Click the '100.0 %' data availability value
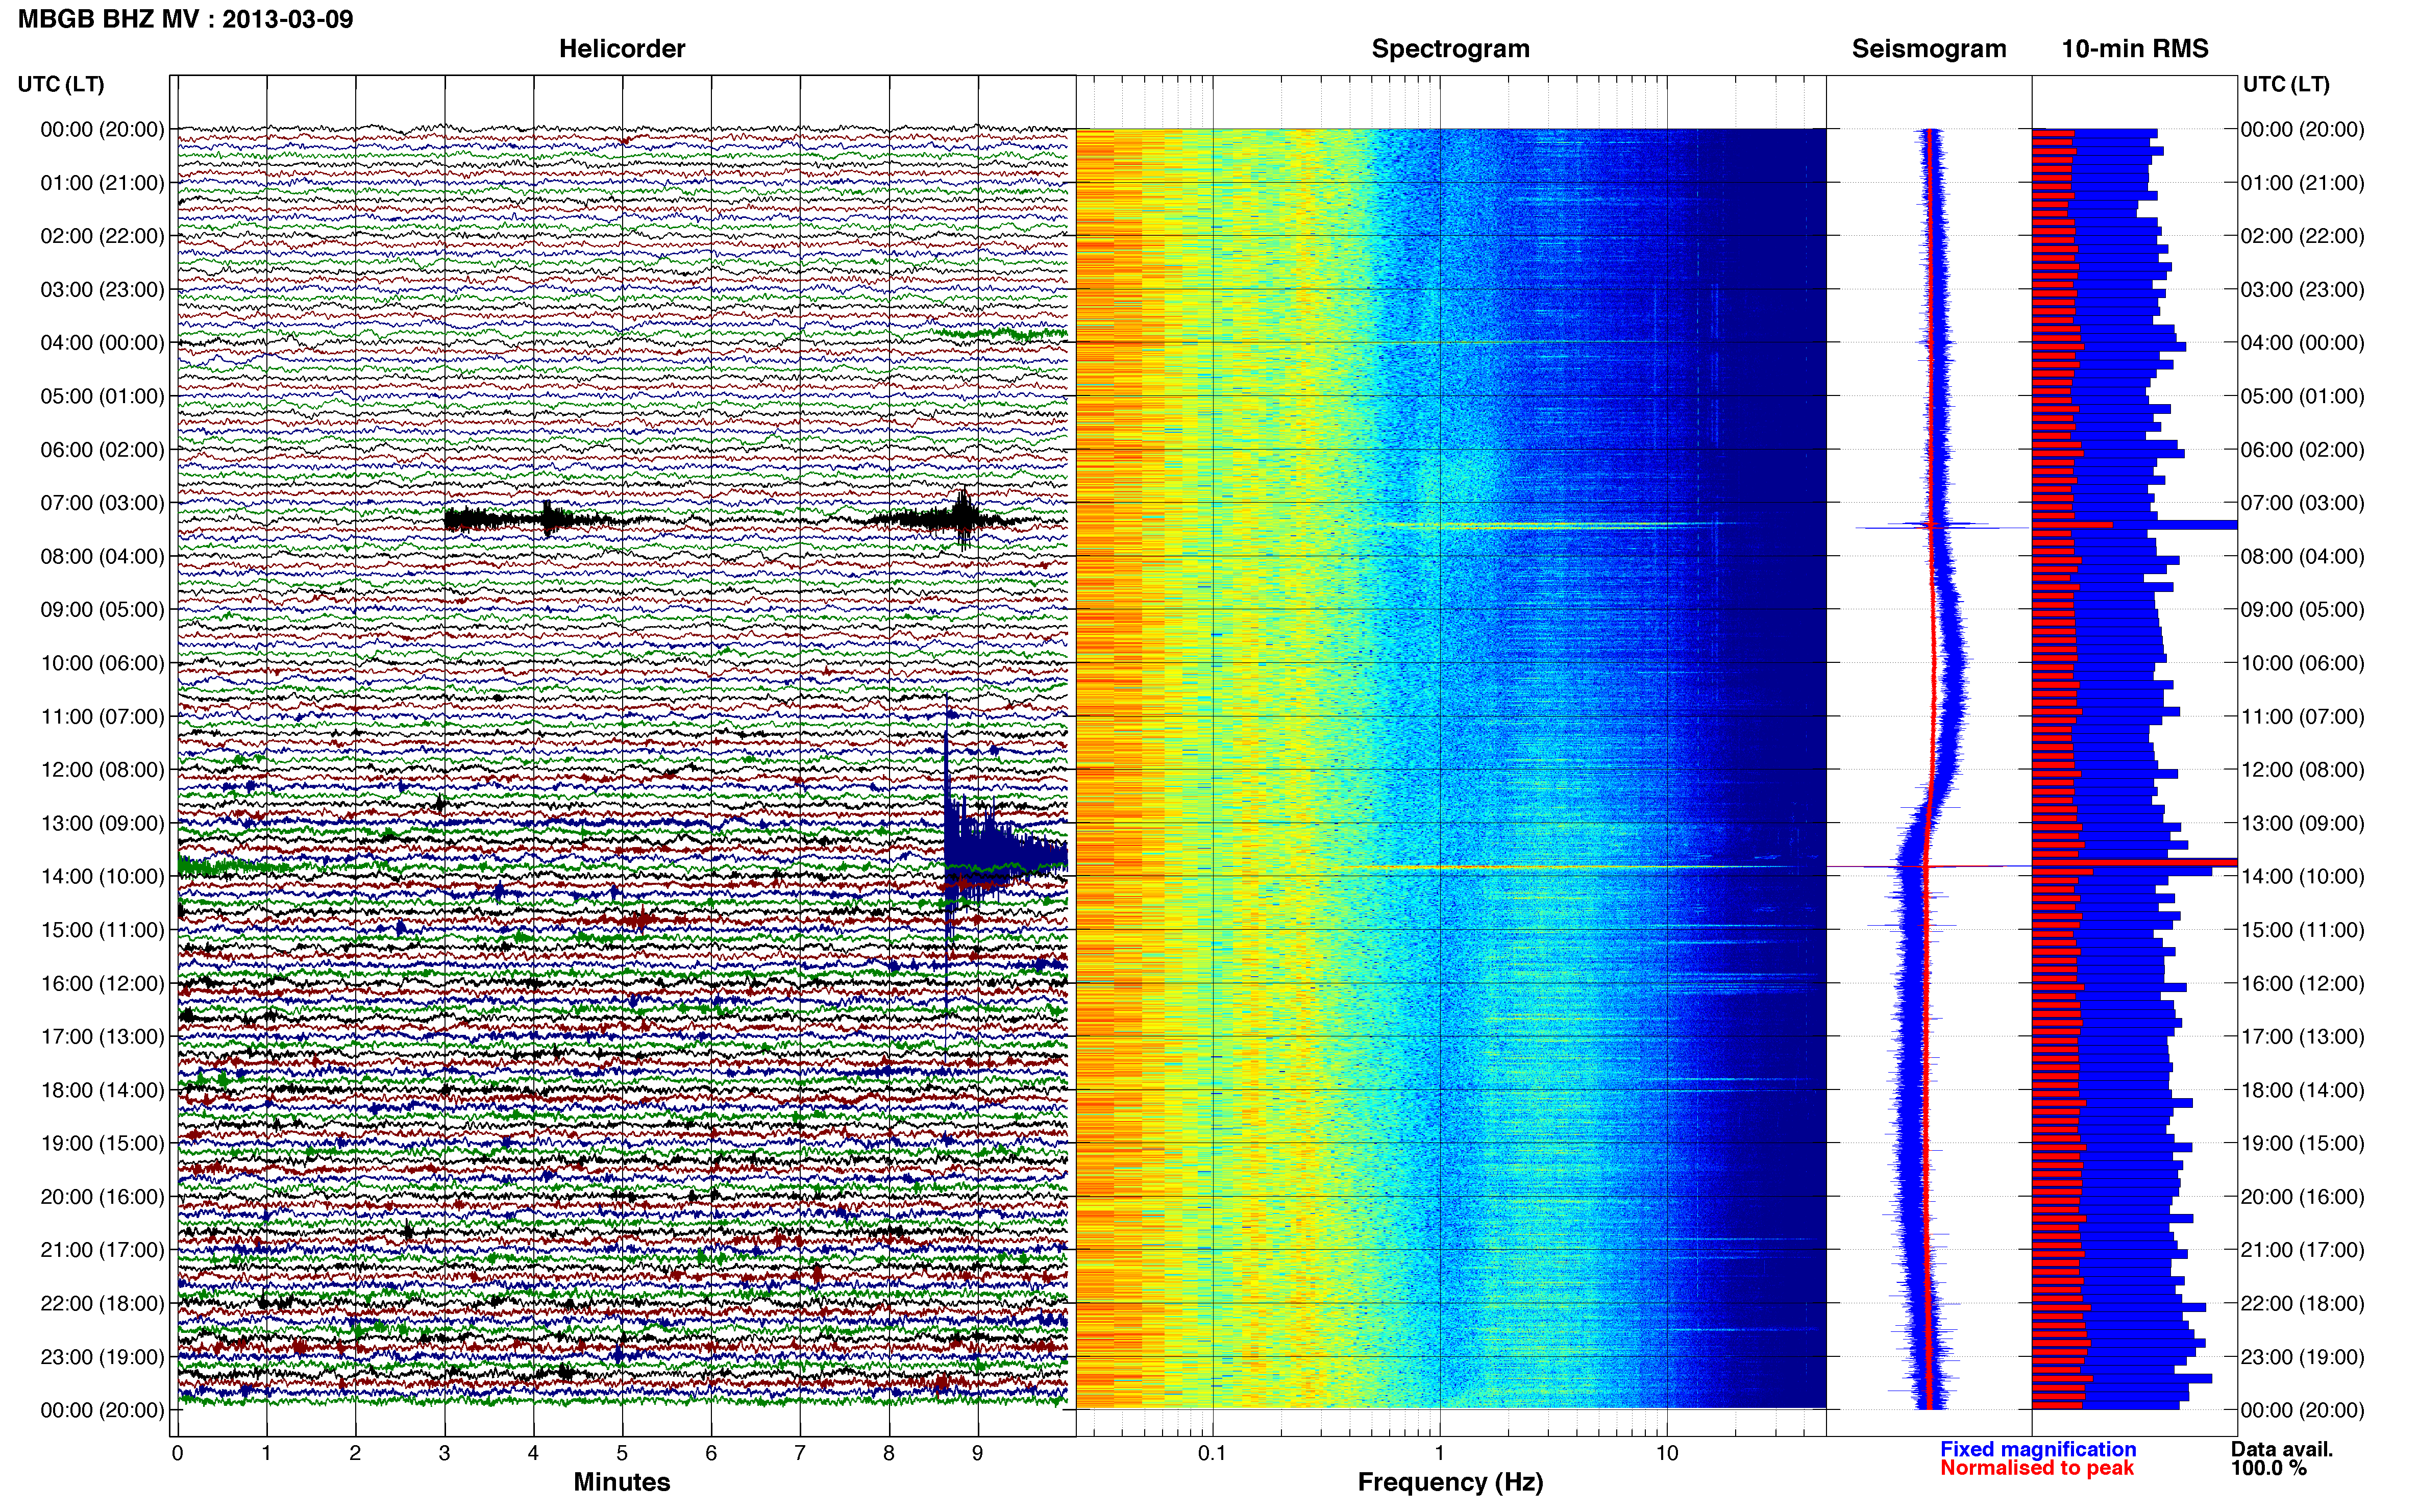This screenshot has height=1512, width=2419. tap(2268, 1468)
